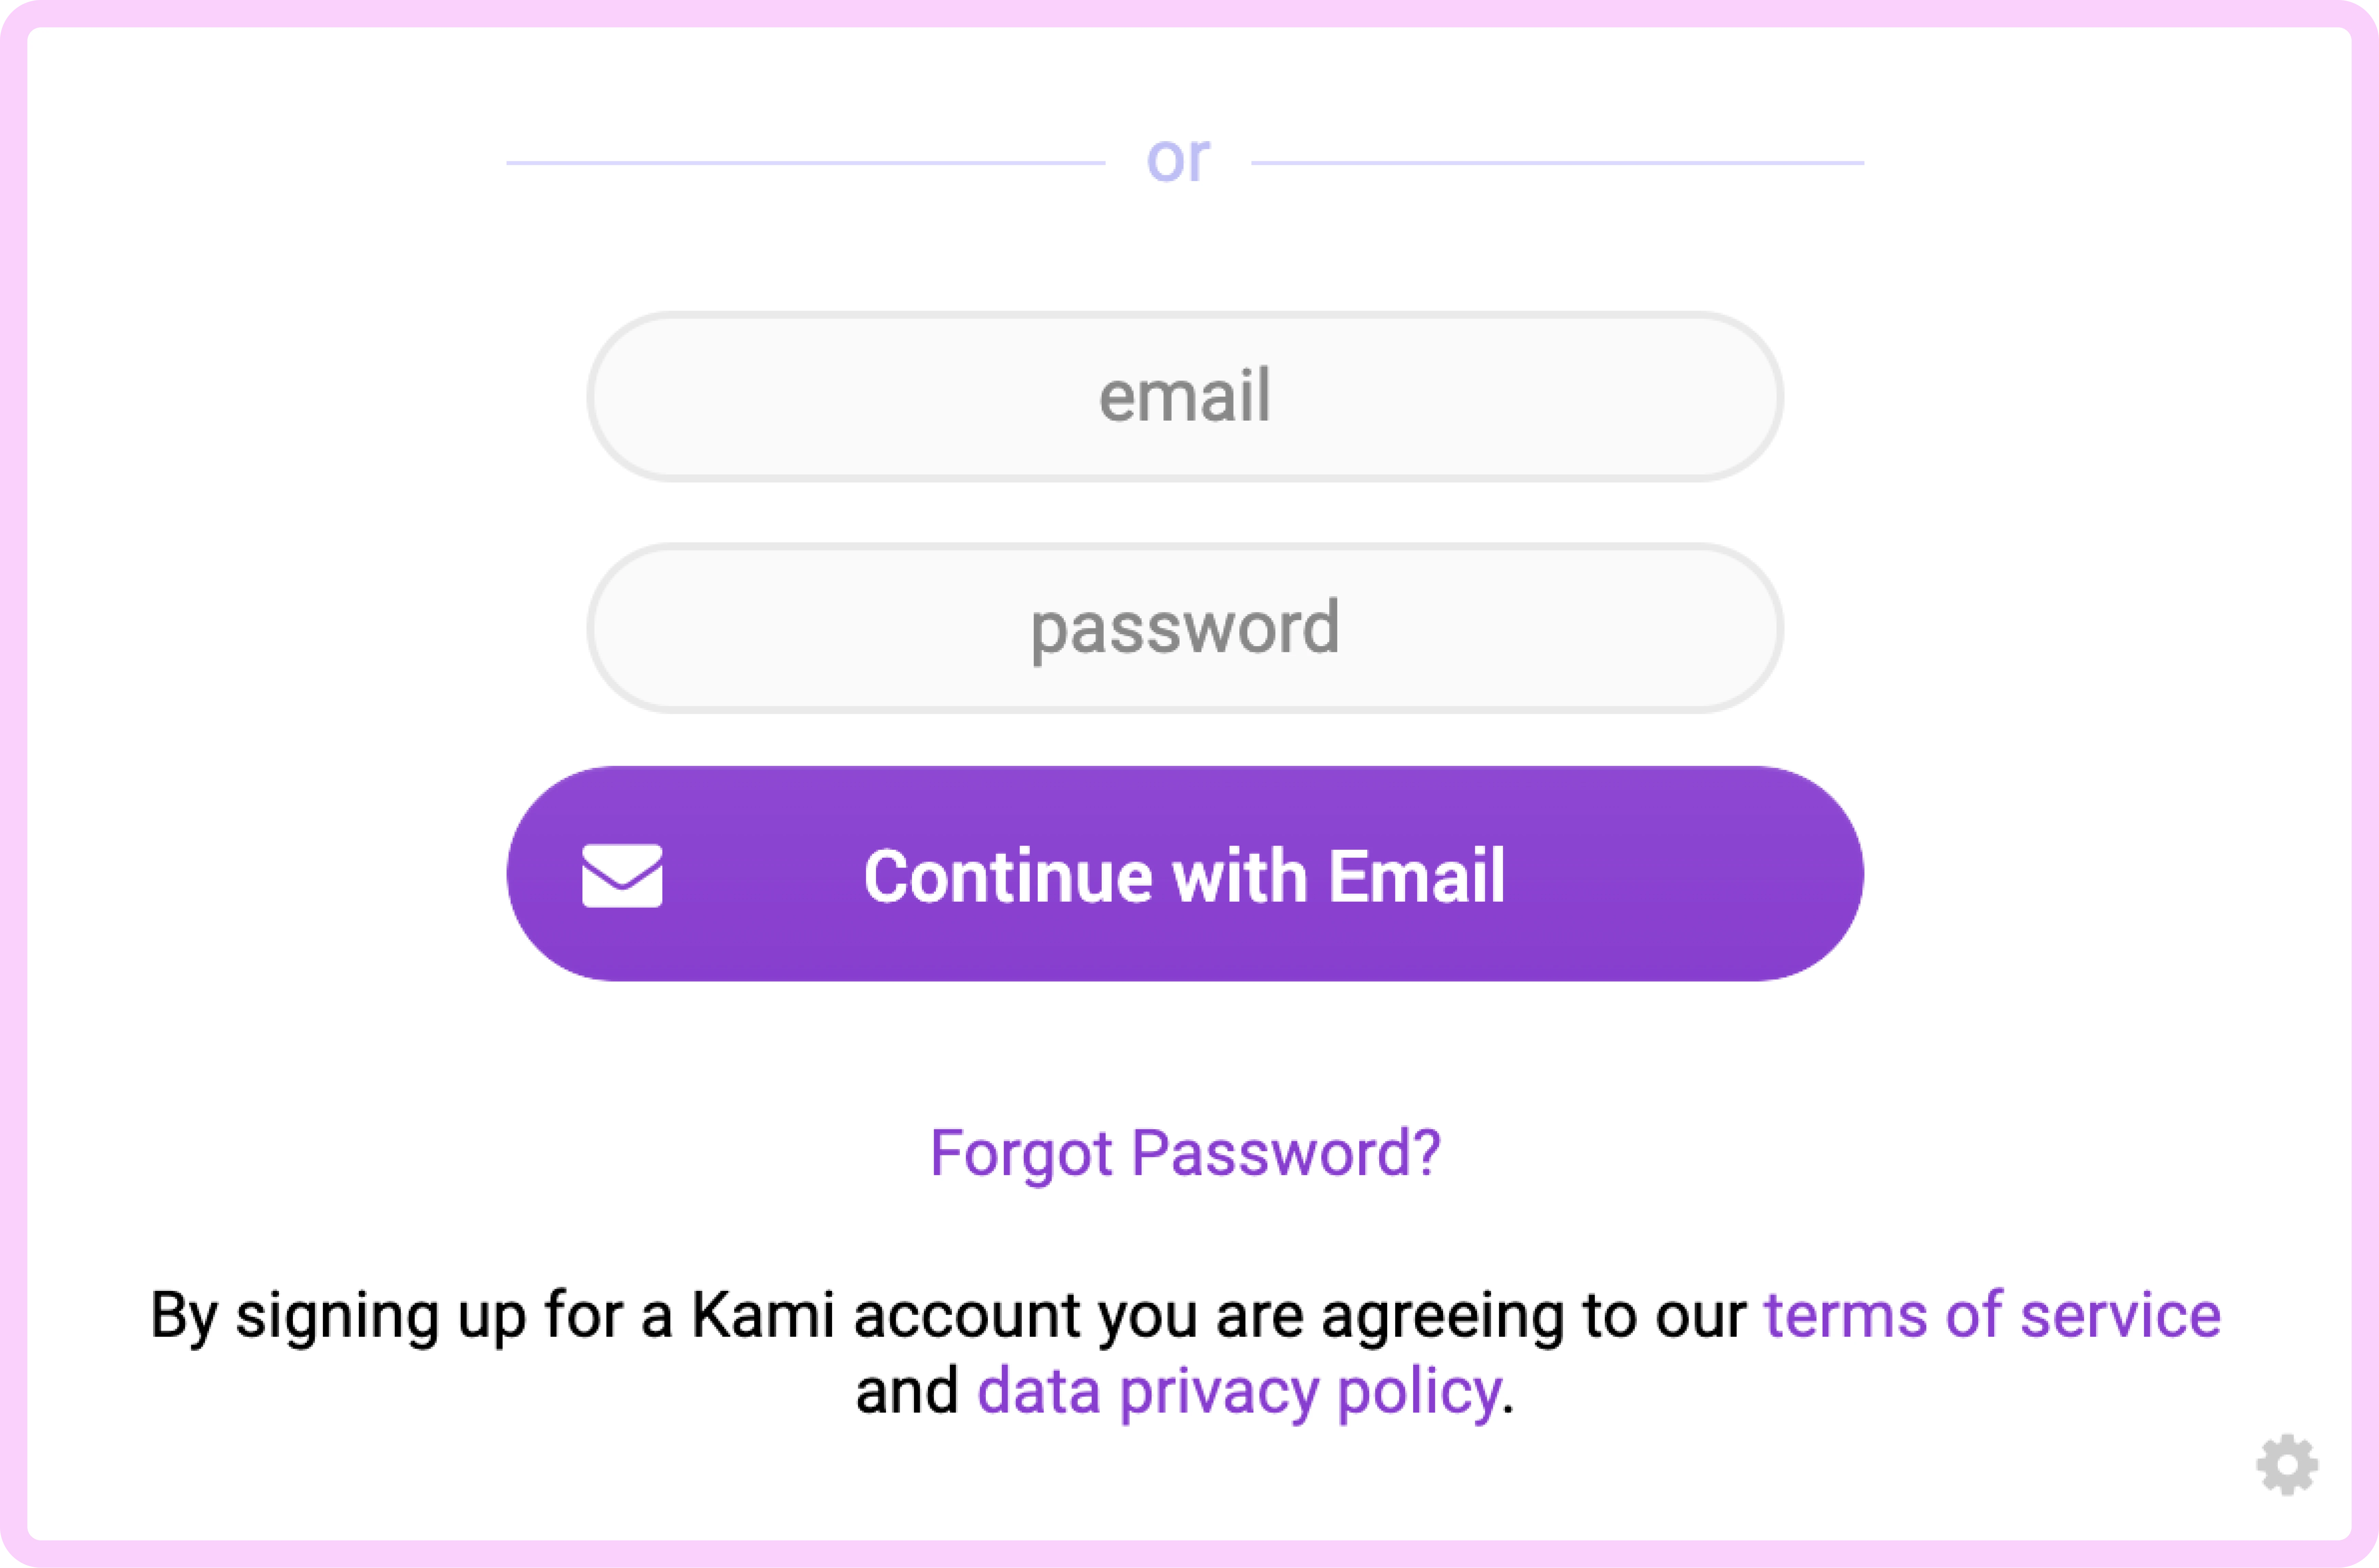Select the settings gear button
Viewport: 2379px width, 1568px height.
(2287, 1465)
